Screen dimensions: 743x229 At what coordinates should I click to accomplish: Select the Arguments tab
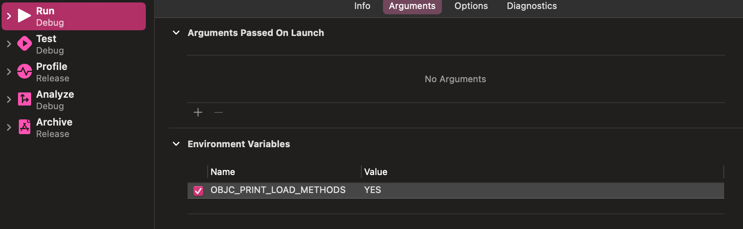pos(412,6)
